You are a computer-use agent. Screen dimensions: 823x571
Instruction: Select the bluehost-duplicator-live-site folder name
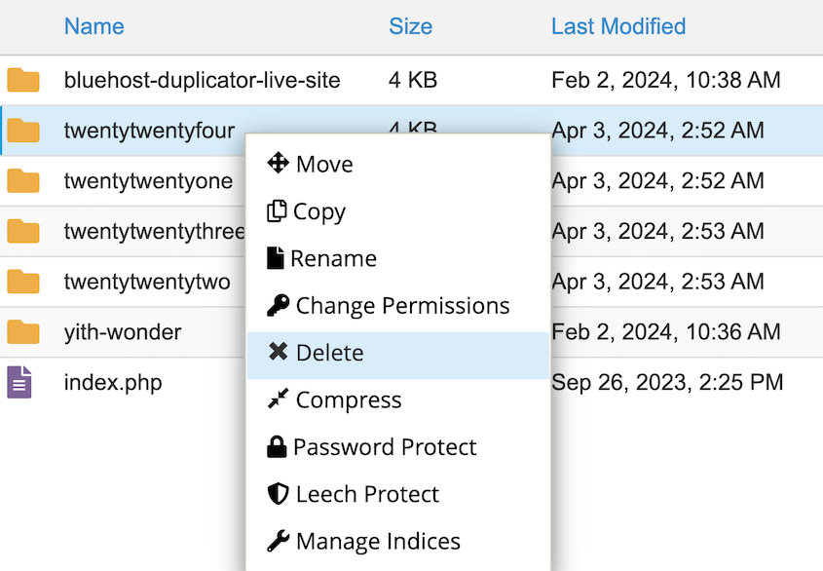pyautogui.click(x=202, y=80)
